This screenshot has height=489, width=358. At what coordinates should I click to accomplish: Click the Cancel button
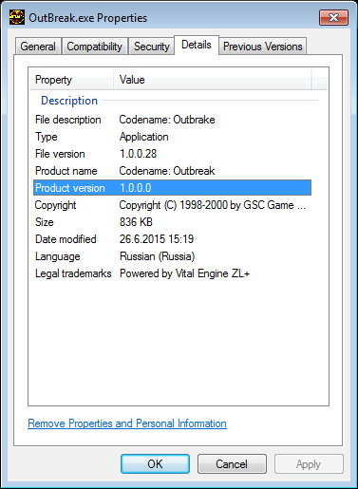tap(232, 464)
